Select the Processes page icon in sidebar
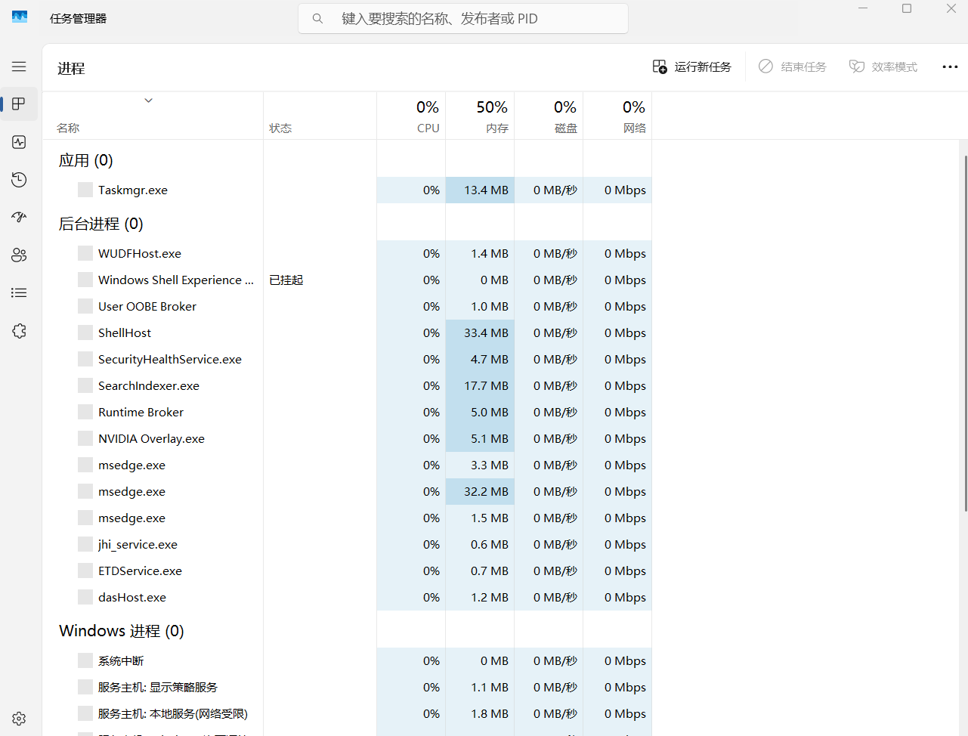This screenshot has height=736, width=968. (x=19, y=104)
